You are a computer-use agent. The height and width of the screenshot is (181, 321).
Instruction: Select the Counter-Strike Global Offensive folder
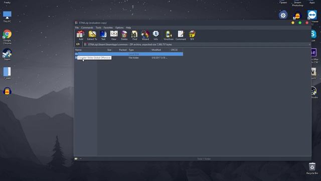click(x=94, y=58)
